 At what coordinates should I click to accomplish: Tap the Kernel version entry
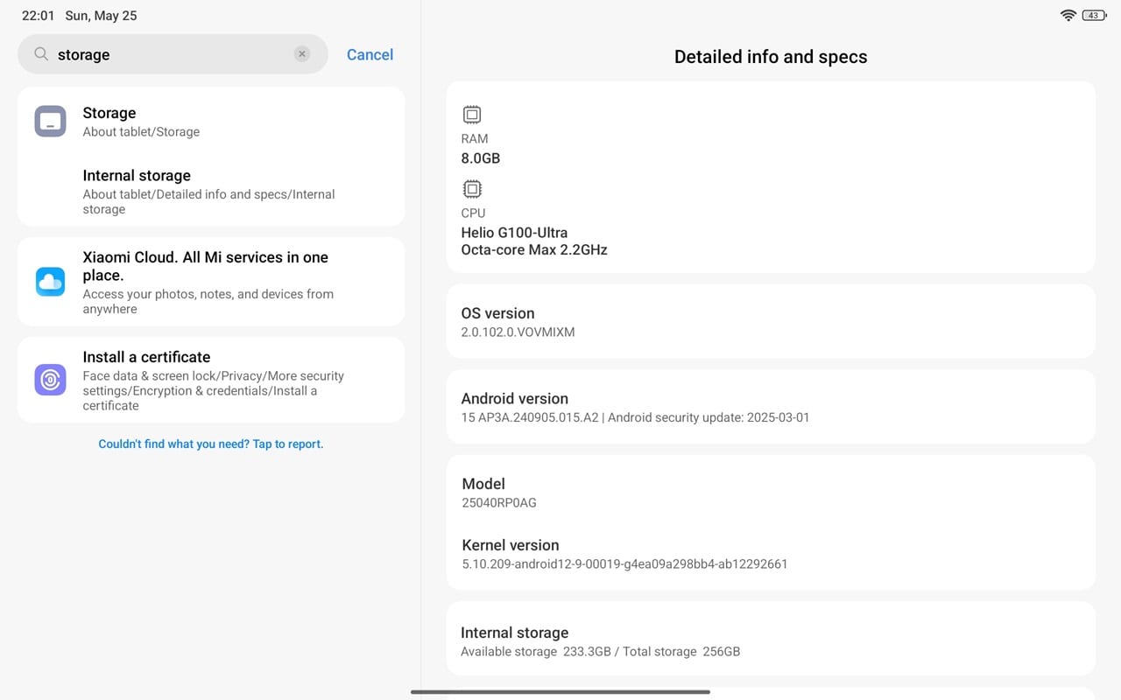771,554
